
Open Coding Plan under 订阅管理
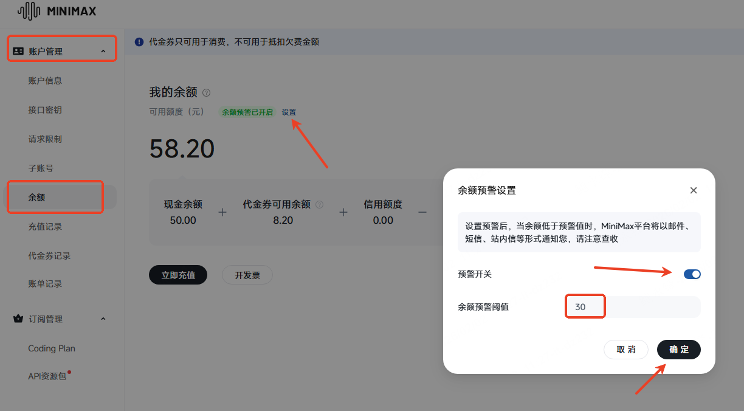click(52, 348)
